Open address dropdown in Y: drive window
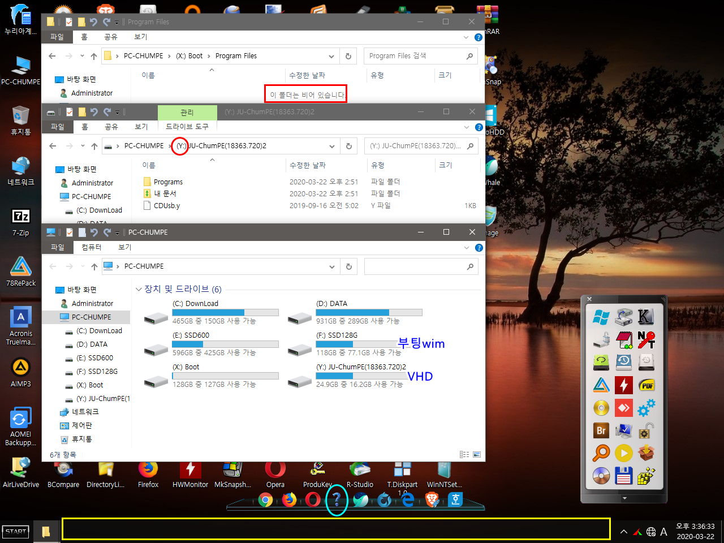724x543 pixels. click(332, 146)
